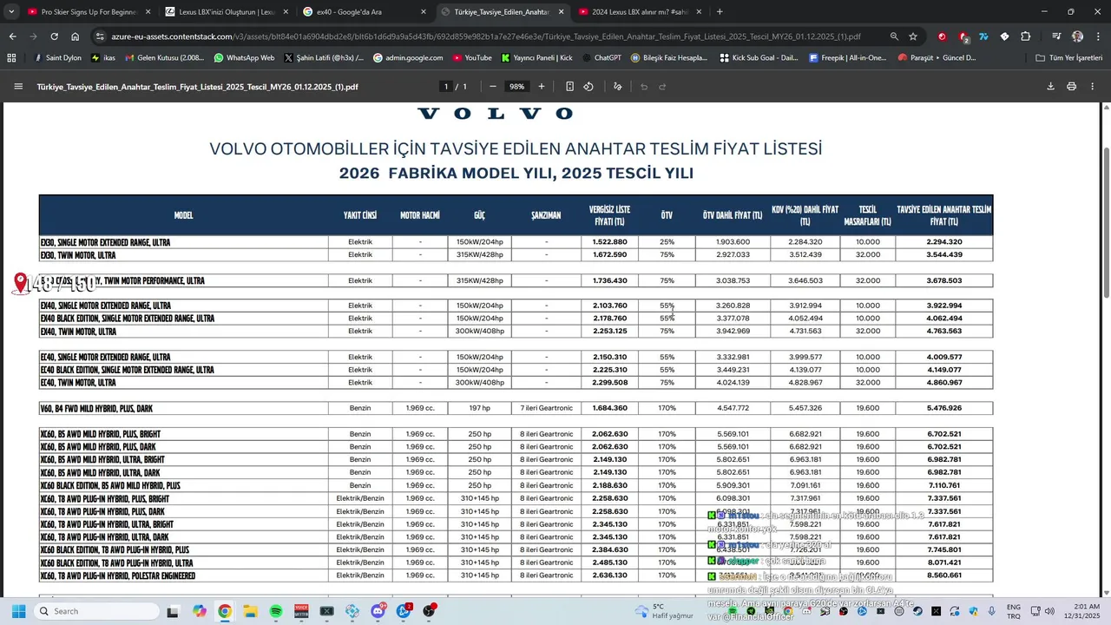Zoom out the PDF with minus button
This screenshot has height=625, width=1111.
pos(493,87)
